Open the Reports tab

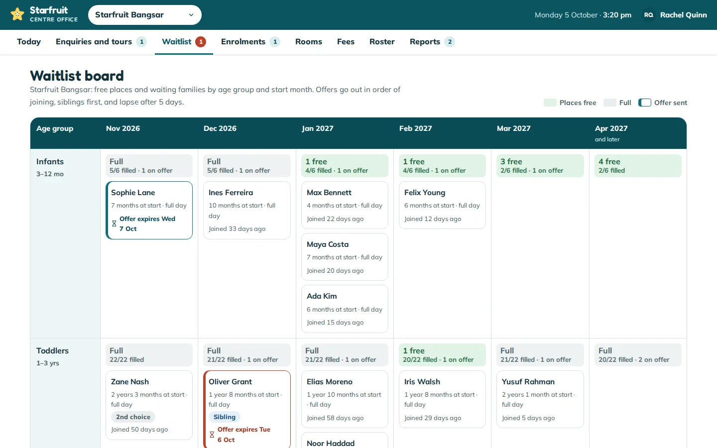pyautogui.click(x=432, y=42)
